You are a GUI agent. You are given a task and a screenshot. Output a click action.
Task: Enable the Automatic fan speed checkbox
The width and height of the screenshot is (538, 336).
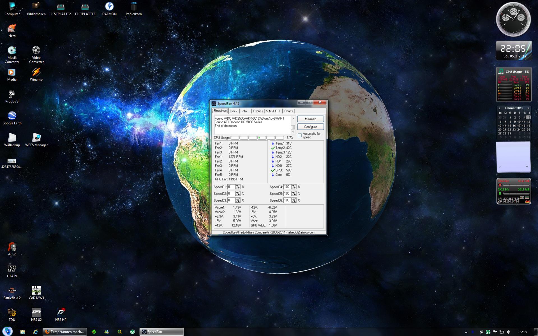pyautogui.click(x=300, y=135)
